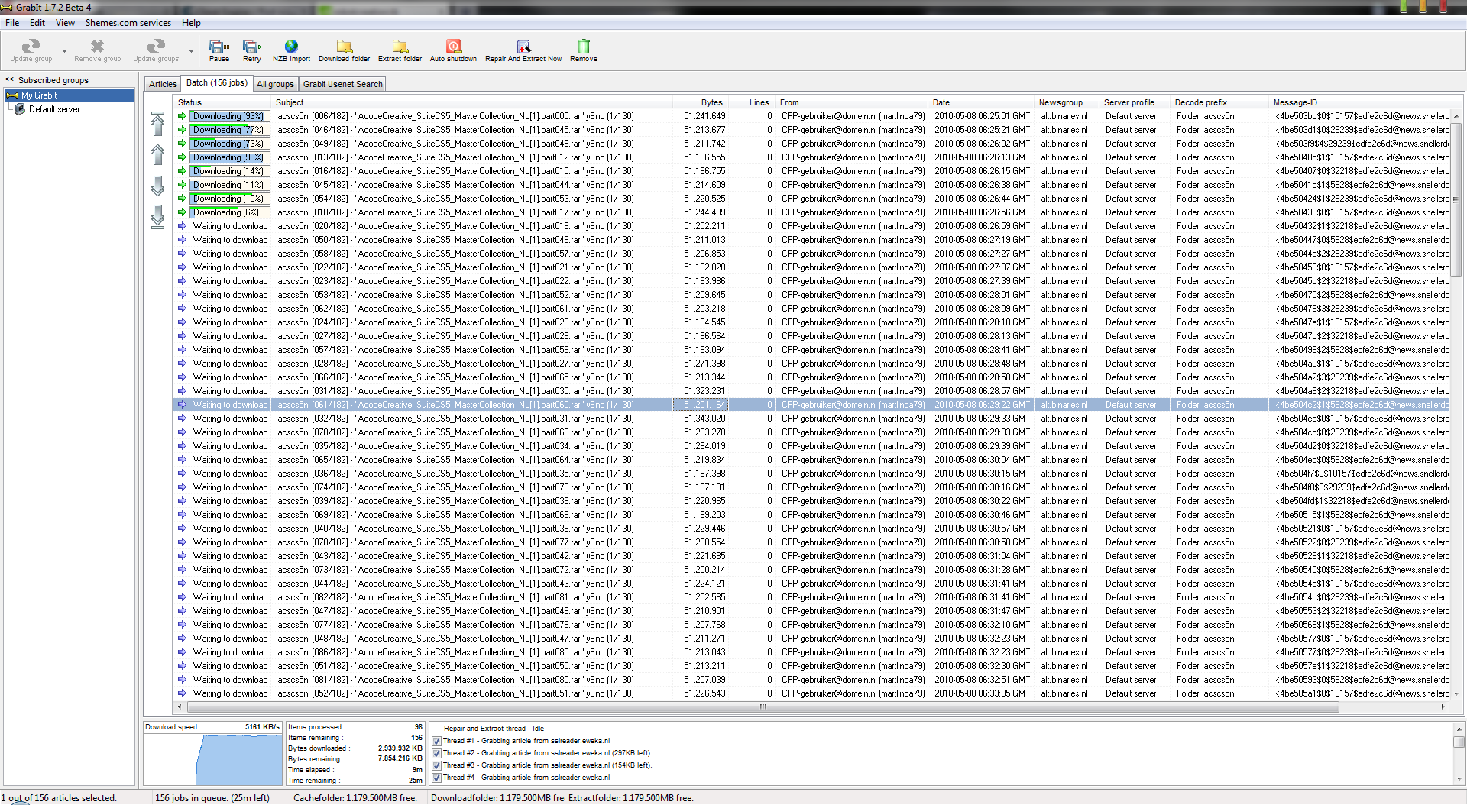Open the Extract folder from the toolbar

click(400, 50)
